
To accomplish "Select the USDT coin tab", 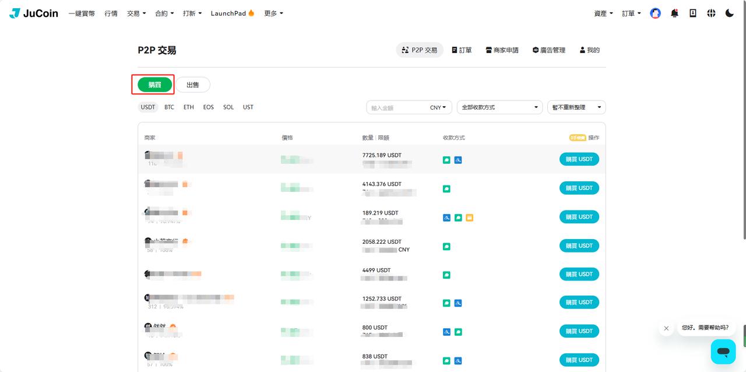I will (148, 107).
